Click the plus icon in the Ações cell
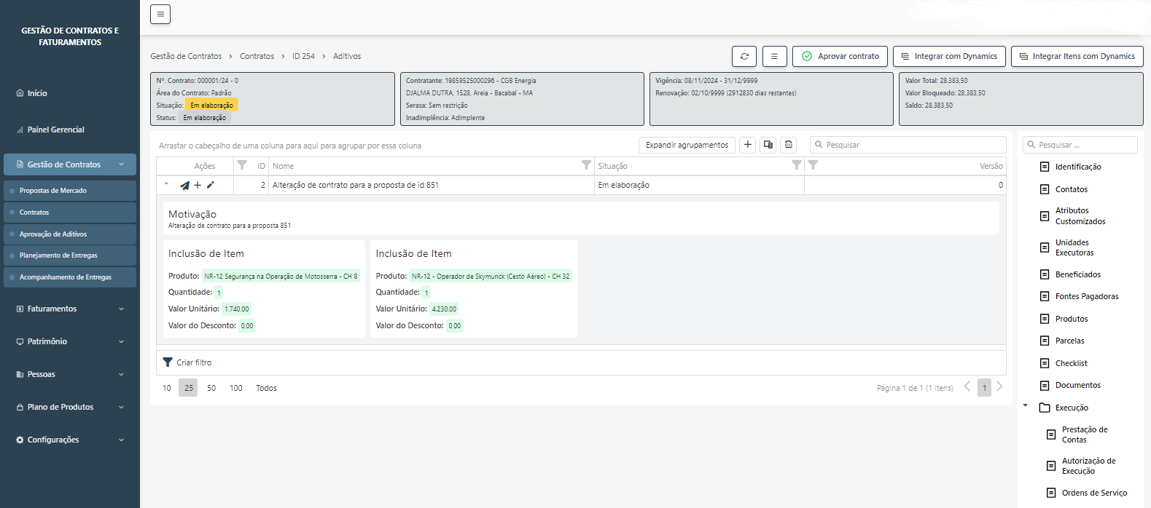The height and width of the screenshot is (508, 1151). click(198, 185)
